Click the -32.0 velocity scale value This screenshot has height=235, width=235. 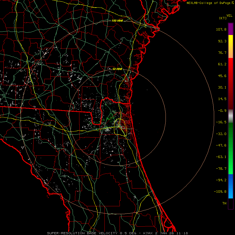pyautogui.click(x=221, y=134)
